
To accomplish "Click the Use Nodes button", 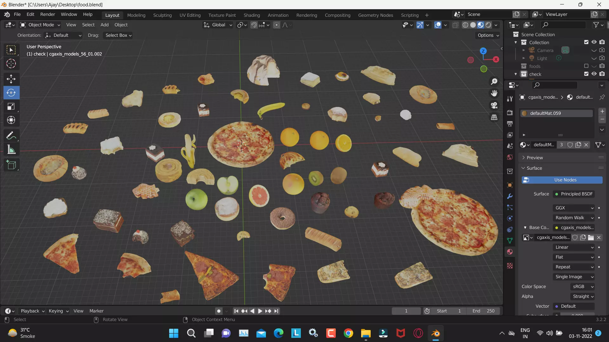I will point(562,180).
